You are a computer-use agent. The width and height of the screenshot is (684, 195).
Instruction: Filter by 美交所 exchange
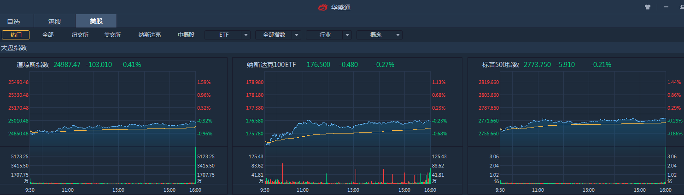[112, 35]
